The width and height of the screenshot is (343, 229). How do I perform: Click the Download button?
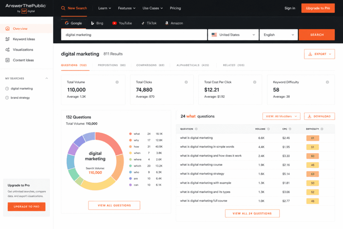[319, 116]
